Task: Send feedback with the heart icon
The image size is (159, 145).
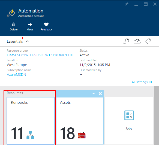Action: [46, 24]
